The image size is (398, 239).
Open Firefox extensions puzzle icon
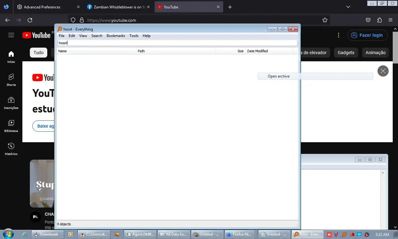tap(379, 20)
